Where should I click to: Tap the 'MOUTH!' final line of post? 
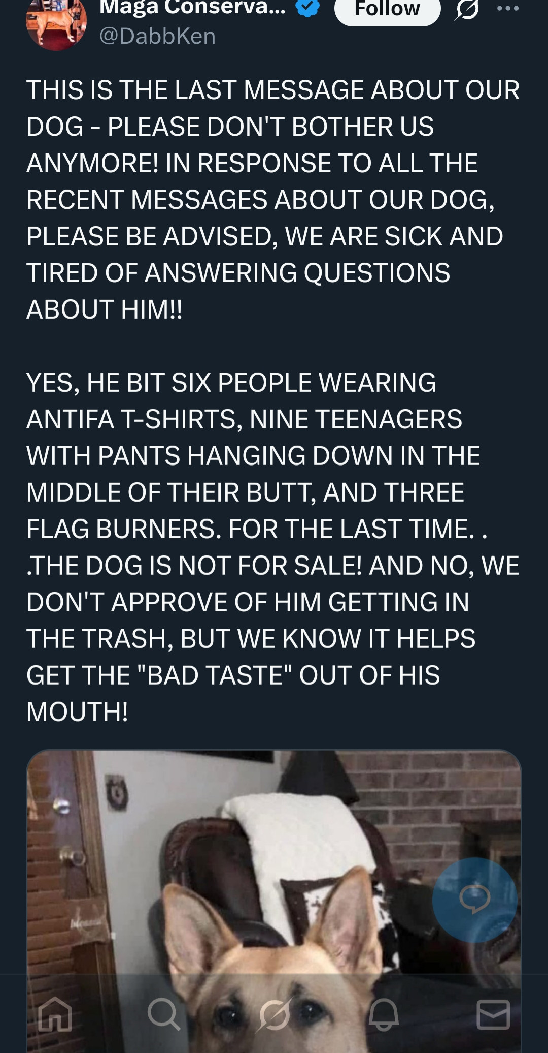pyautogui.click(x=77, y=711)
